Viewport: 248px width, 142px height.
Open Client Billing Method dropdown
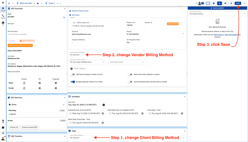click(x=127, y=138)
